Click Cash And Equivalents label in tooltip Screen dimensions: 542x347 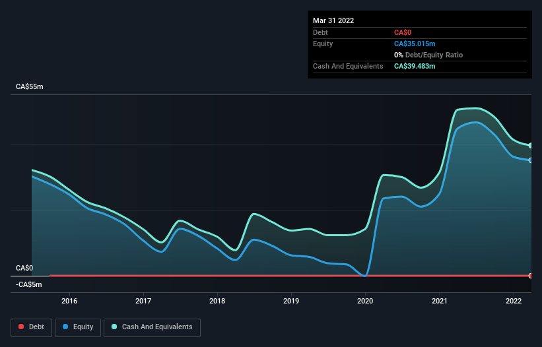point(348,66)
